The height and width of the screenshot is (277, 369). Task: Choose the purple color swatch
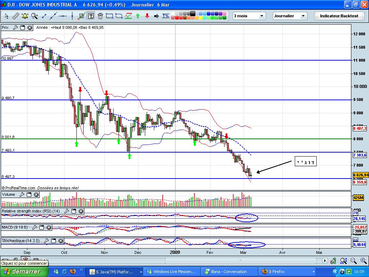pyautogui.click(x=221, y=14)
